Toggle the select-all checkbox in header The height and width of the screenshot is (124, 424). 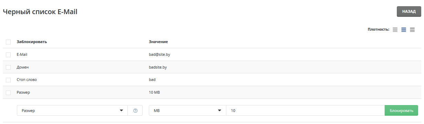point(8,42)
